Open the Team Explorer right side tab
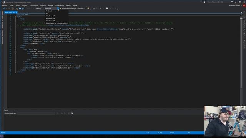246x138 pixels. [x=244, y=34]
